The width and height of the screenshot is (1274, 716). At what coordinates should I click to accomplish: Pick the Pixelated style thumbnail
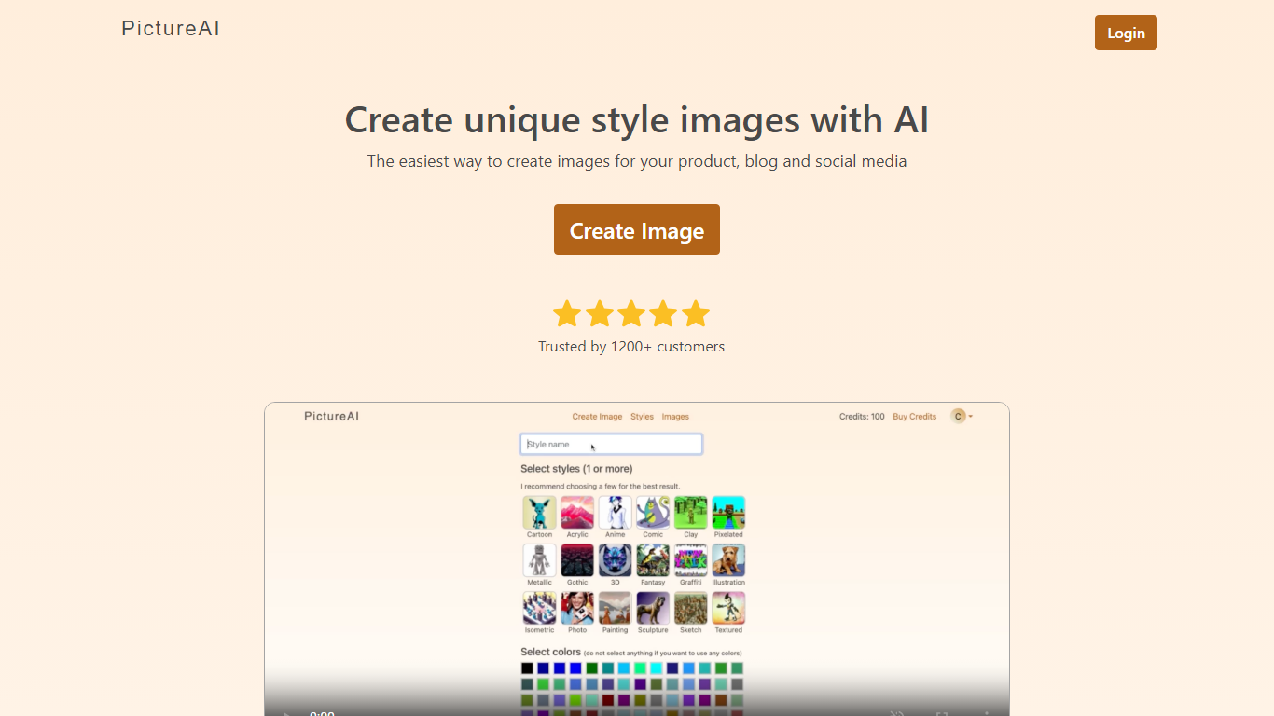click(x=728, y=513)
